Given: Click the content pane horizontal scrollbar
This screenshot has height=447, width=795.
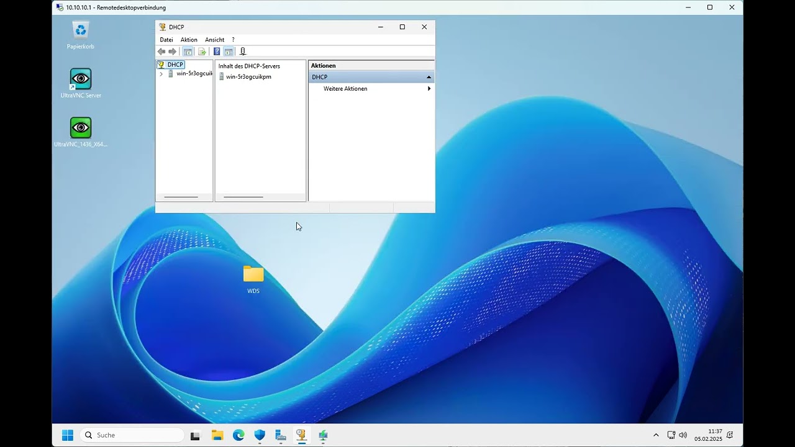Looking at the screenshot, I should tap(243, 197).
